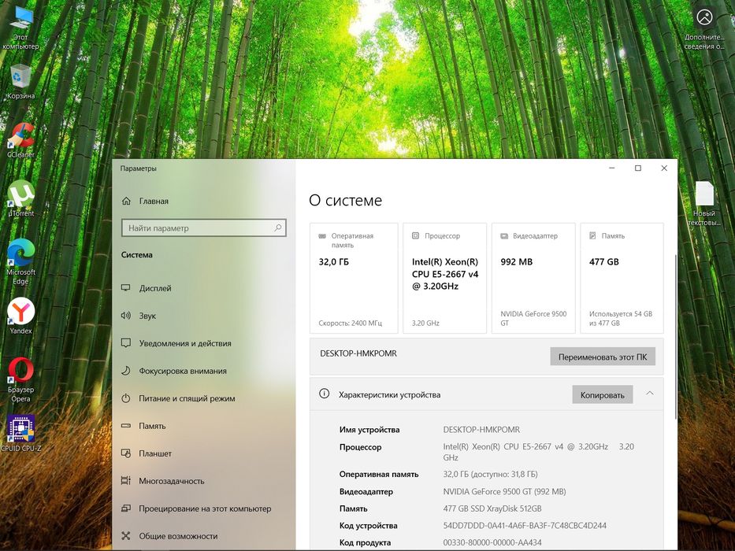This screenshot has height=551, width=735.
Task: Click the Используется 54 GB из 477 GB text
Action: click(x=621, y=319)
